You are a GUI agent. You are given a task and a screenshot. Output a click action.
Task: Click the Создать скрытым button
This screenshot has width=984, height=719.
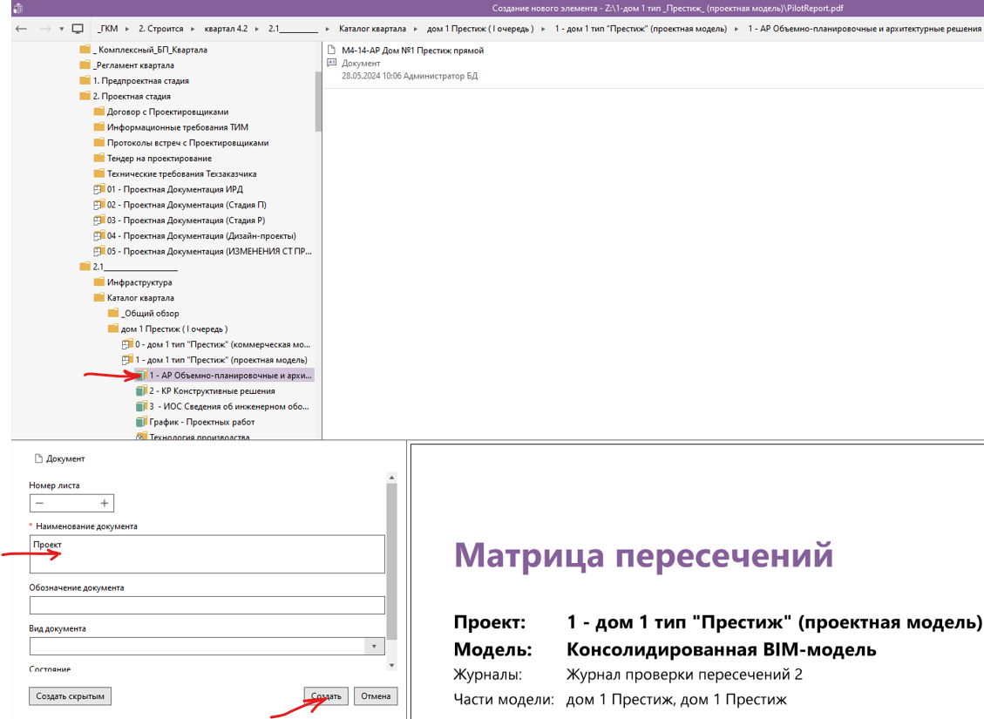tap(71, 696)
